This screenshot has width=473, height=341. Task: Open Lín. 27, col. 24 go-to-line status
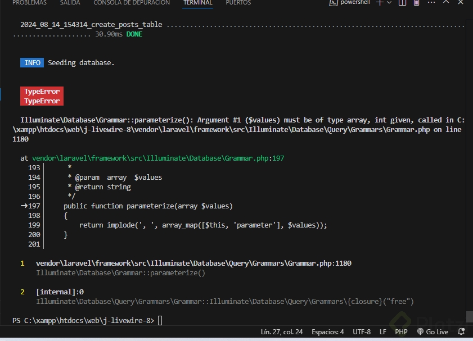click(x=281, y=332)
